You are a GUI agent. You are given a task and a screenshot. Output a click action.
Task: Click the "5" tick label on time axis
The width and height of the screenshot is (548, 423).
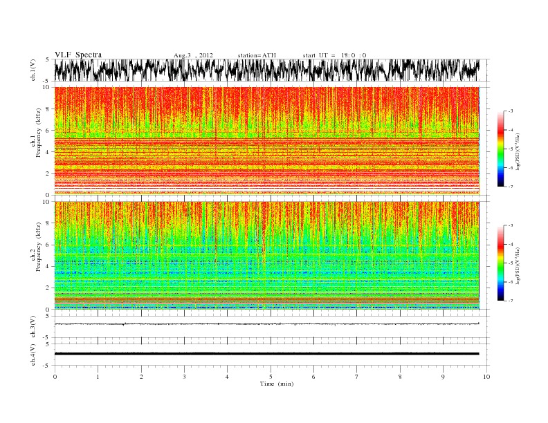pyautogui.click(x=271, y=377)
